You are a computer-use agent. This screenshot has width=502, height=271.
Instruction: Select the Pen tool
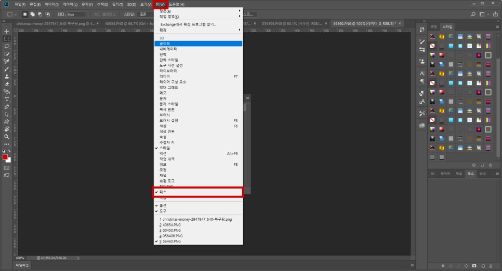(6, 107)
